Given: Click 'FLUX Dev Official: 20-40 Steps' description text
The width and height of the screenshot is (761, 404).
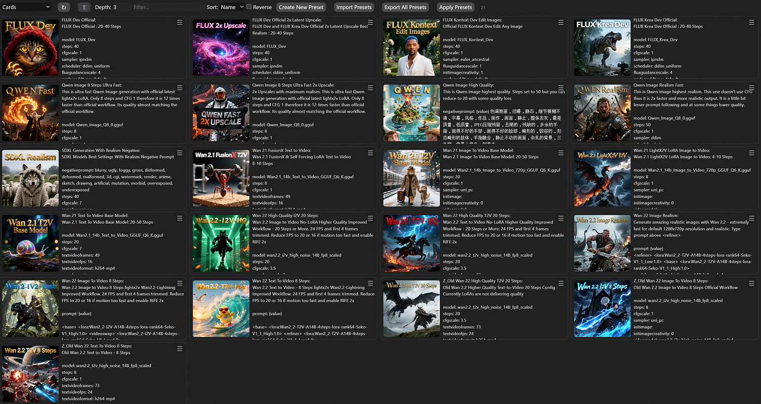Looking at the screenshot, I should click(x=91, y=26).
